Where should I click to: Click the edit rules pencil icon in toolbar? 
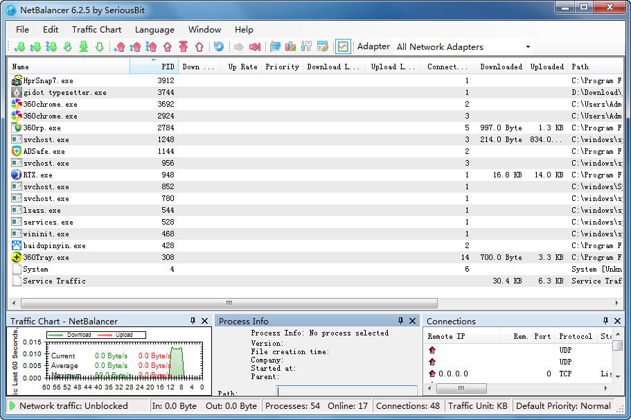pos(322,47)
